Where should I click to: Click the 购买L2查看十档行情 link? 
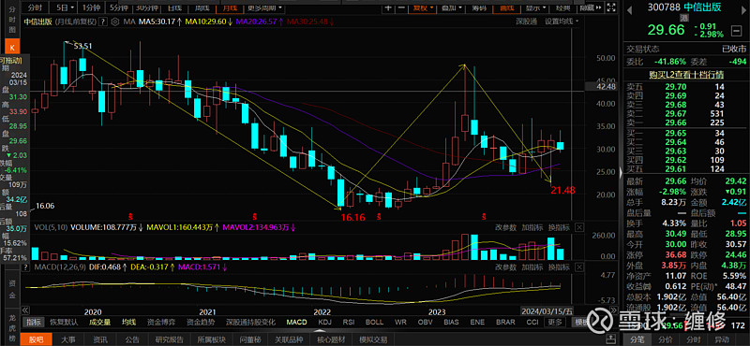point(686,75)
